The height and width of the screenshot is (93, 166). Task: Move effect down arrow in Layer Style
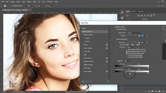(90, 81)
